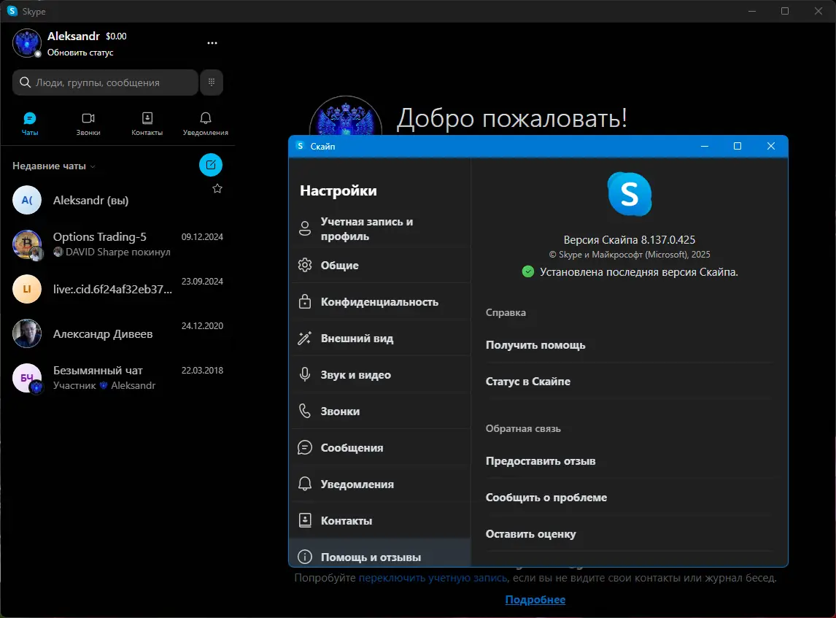The width and height of the screenshot is (836, 618).
Task: Select Помощь и отзывы in settings menu
Action: tap(371, 556)
